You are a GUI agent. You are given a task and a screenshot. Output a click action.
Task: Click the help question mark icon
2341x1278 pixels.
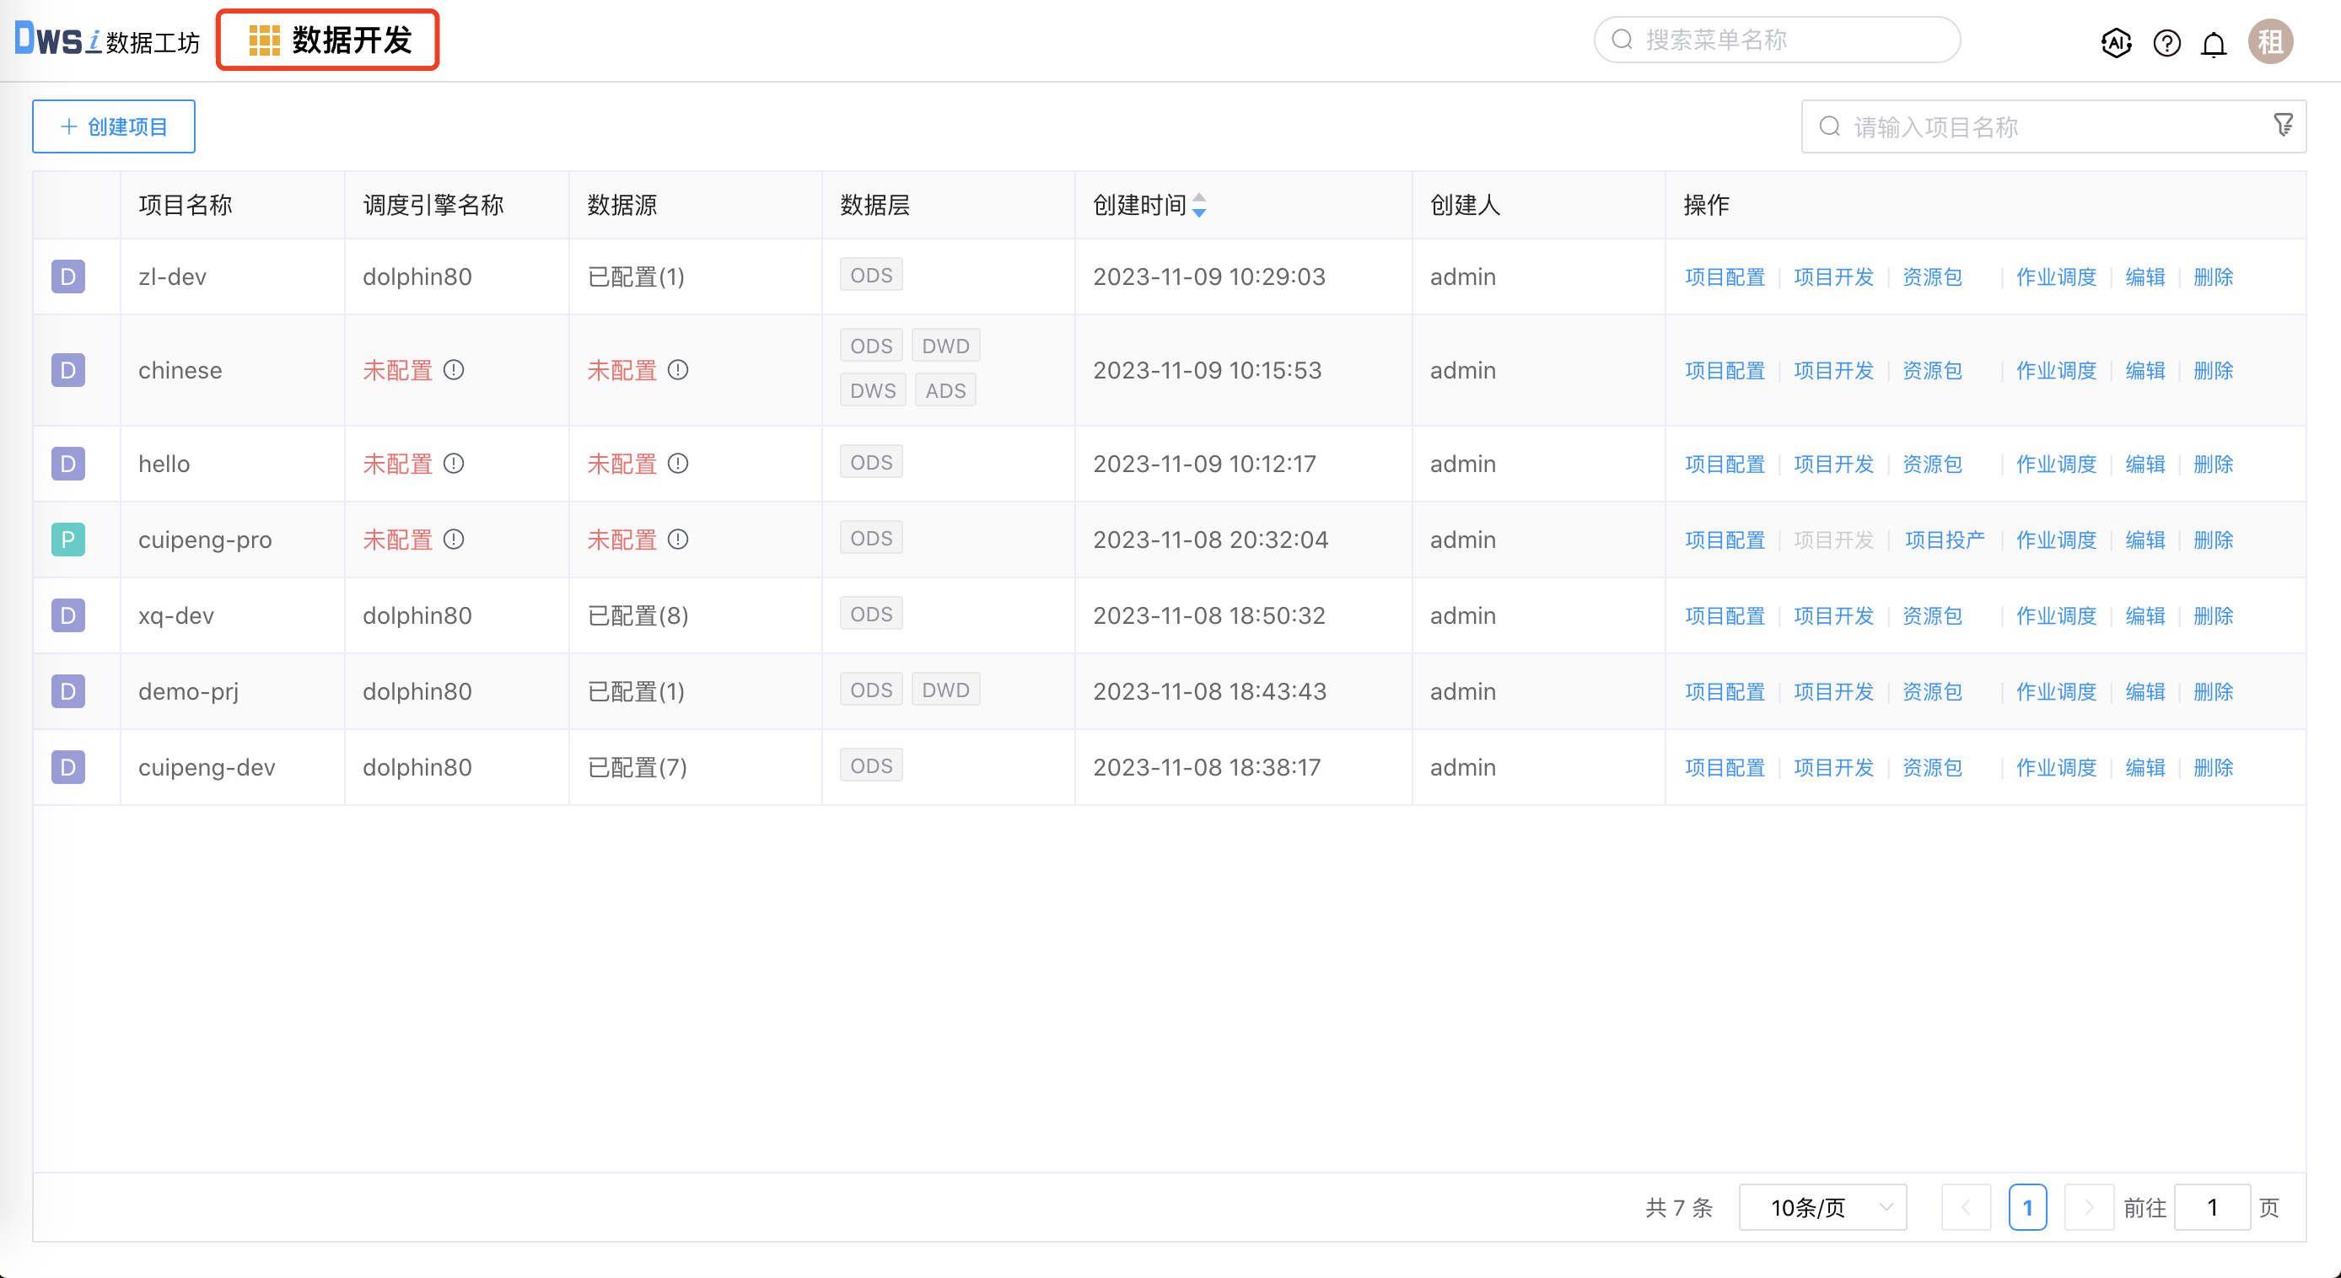pyautogui.click(x=2166, y=43)
